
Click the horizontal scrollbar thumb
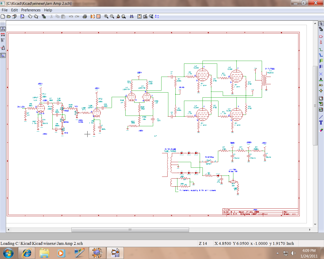pos(130,230)
